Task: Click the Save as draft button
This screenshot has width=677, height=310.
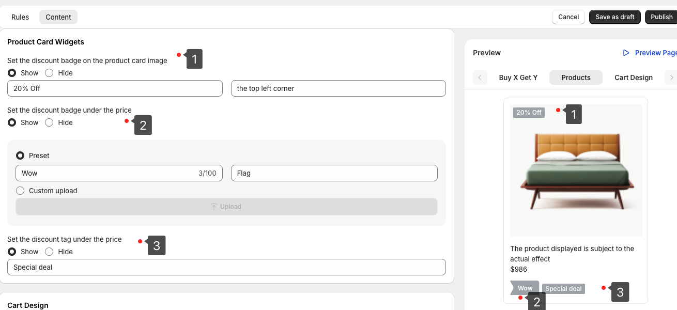Action: (x=614, y=17)
